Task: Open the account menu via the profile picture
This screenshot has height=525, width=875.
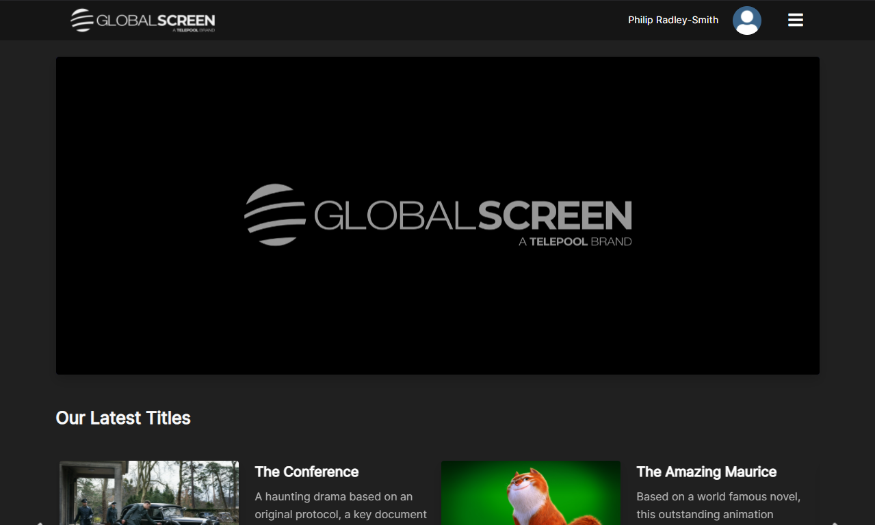Action: coord(747,20)
